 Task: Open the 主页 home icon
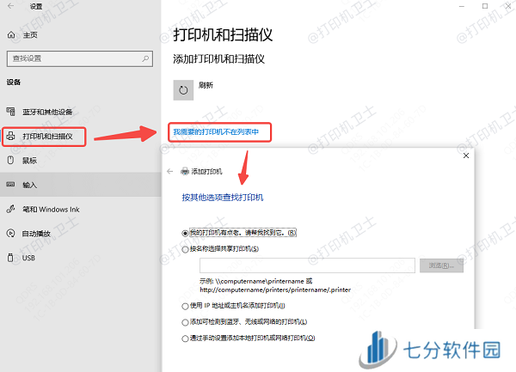11,34
